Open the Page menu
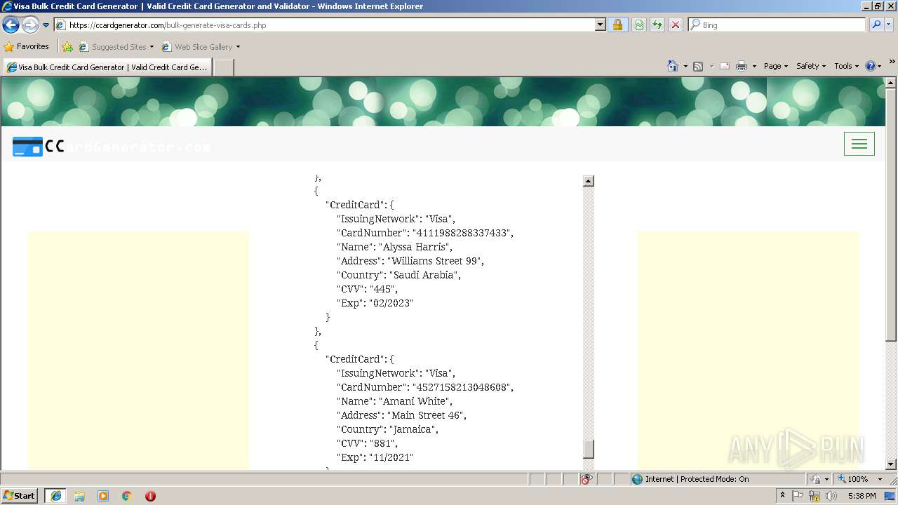Screen dimensions: 898x505 [x=775, y=66]
